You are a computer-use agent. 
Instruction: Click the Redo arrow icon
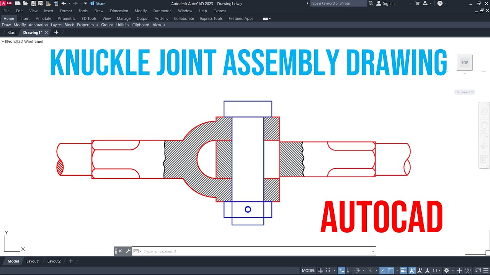click(75, 3)
